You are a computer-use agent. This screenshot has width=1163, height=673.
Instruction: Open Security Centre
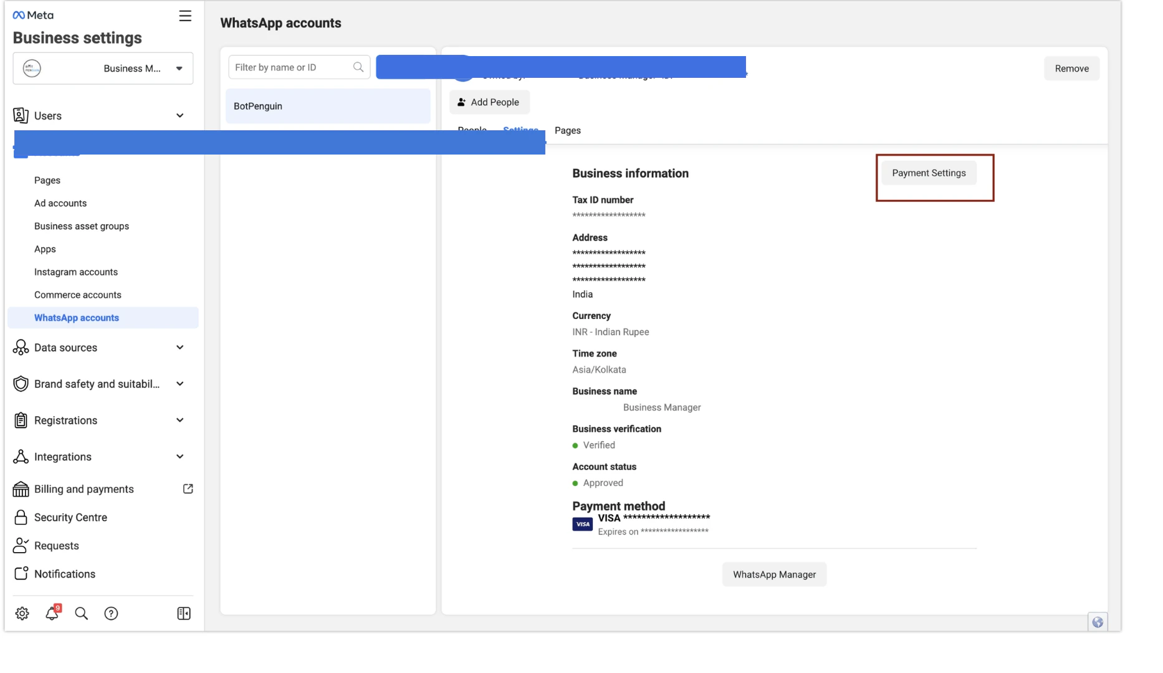coord(70,517)
